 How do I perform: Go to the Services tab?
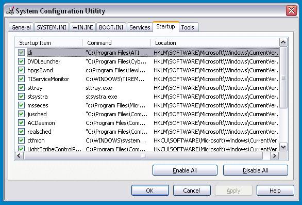[140, 27]
